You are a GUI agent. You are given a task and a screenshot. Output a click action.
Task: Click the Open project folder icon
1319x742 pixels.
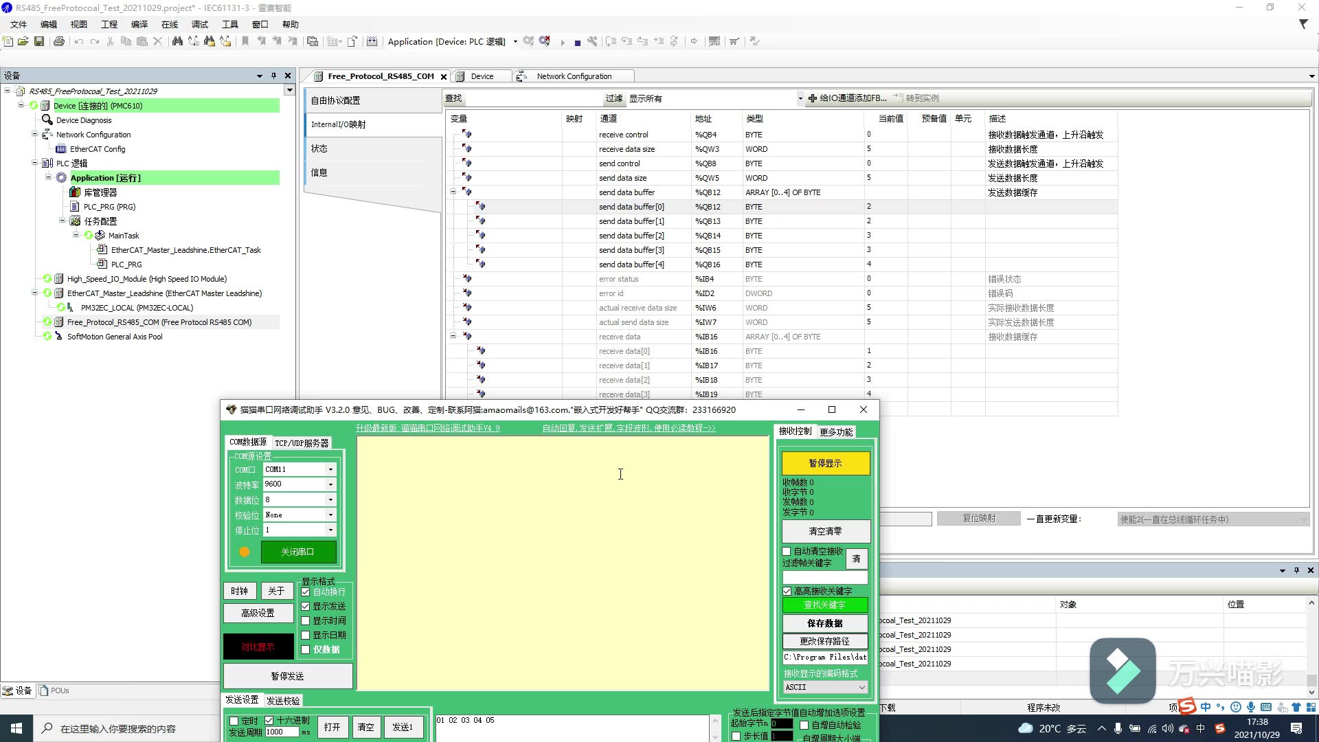(x=23, y=41)
